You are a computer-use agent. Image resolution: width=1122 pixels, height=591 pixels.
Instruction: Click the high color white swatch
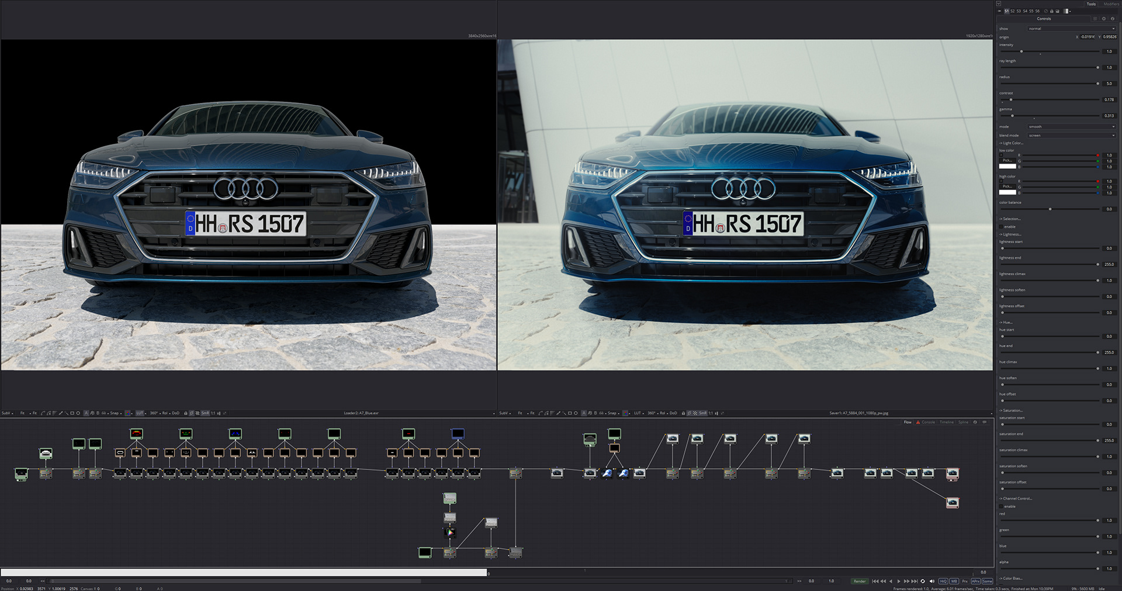click(1007, 192)
